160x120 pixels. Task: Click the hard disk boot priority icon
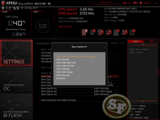pos(85,32)
